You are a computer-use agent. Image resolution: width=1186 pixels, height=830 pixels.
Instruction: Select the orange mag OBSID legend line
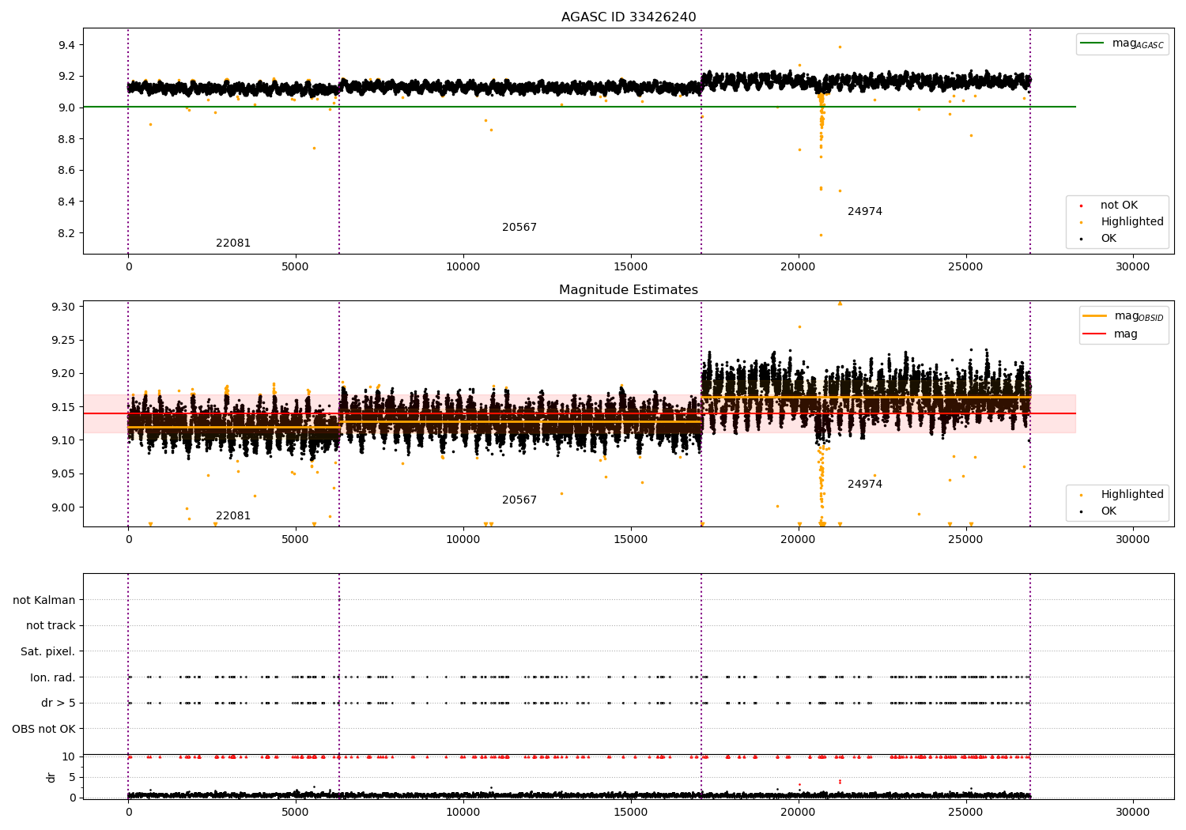coord(1095,316)
